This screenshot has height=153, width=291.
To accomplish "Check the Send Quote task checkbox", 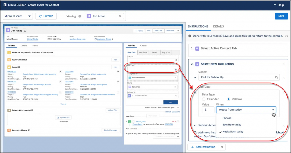I will pos(134,121).
